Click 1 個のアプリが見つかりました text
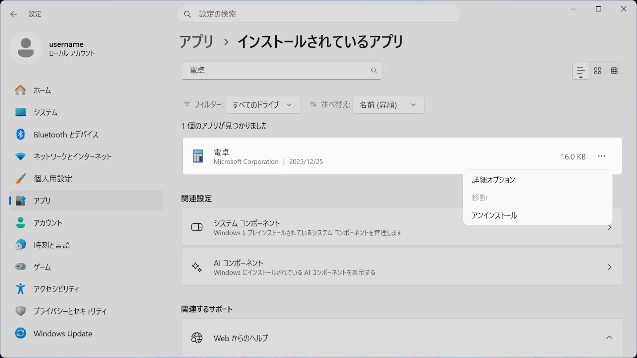Viewport: 637px width, 358px height. coord(224,126)
